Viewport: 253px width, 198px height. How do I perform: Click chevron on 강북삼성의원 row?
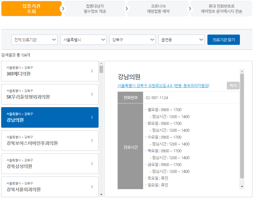point(92,163)
